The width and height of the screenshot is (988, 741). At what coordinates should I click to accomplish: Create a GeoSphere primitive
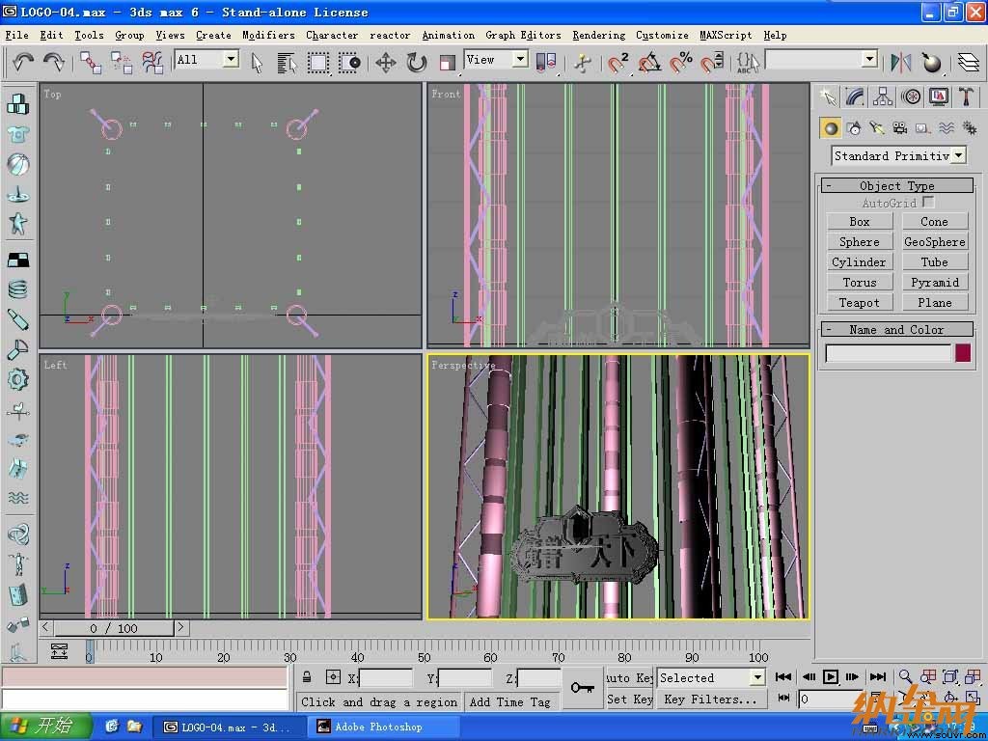(934, 241)
